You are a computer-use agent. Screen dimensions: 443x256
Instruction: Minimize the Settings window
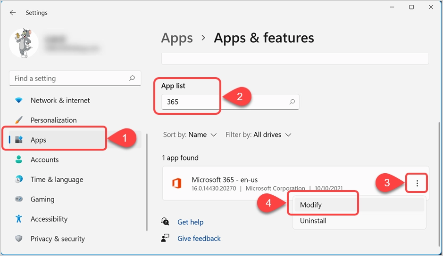pyautogui.click(x=392, y=7)
